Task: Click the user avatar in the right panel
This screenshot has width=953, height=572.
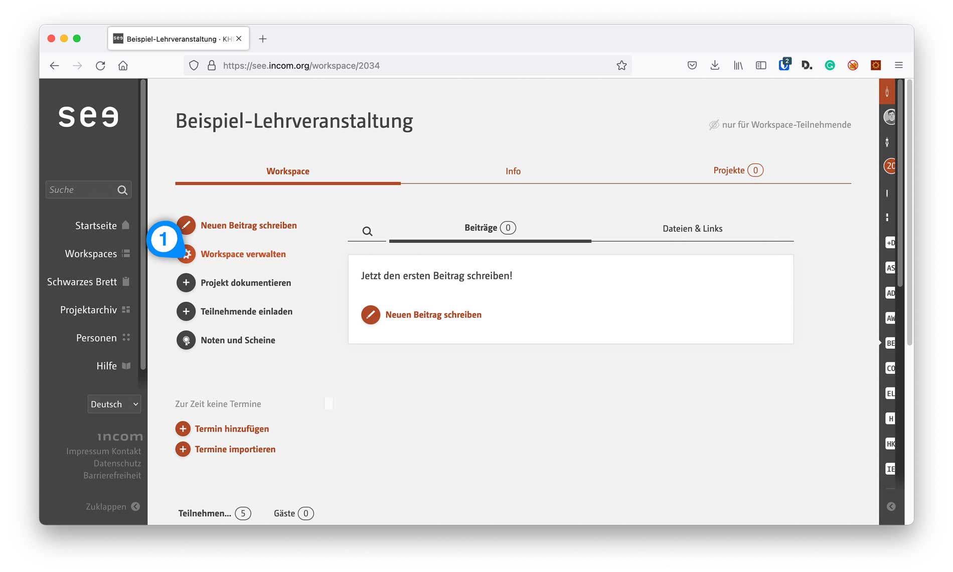Action: click(x=890, y=117)
